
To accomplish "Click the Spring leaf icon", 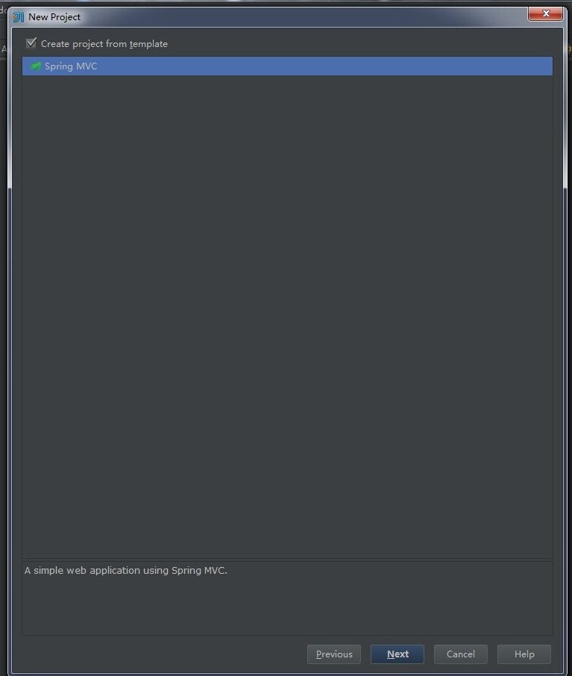I will click(36, 66).
